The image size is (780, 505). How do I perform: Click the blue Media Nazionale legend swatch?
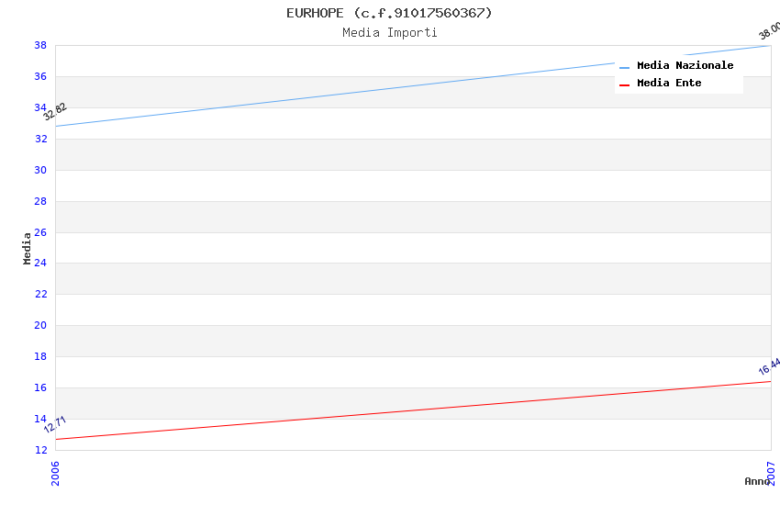625,67
